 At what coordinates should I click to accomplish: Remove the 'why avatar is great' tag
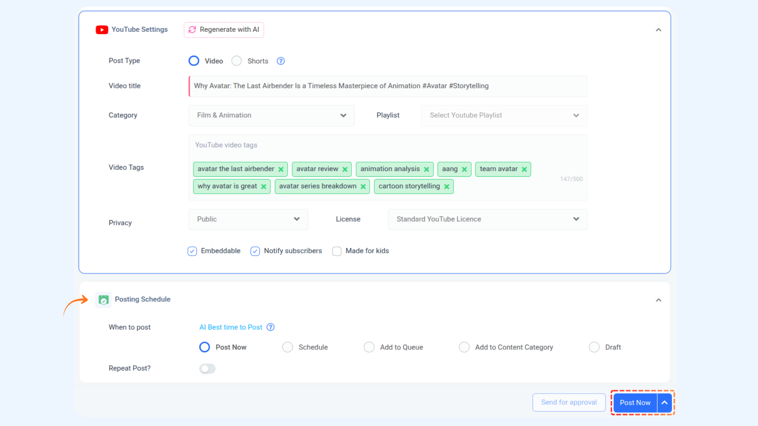click(x=263, y=187)
